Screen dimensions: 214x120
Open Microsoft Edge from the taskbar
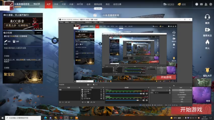point(45,118)
